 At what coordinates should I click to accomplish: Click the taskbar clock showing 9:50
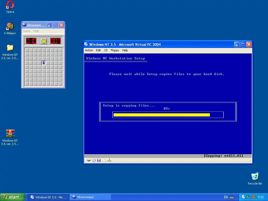(261, 197)
